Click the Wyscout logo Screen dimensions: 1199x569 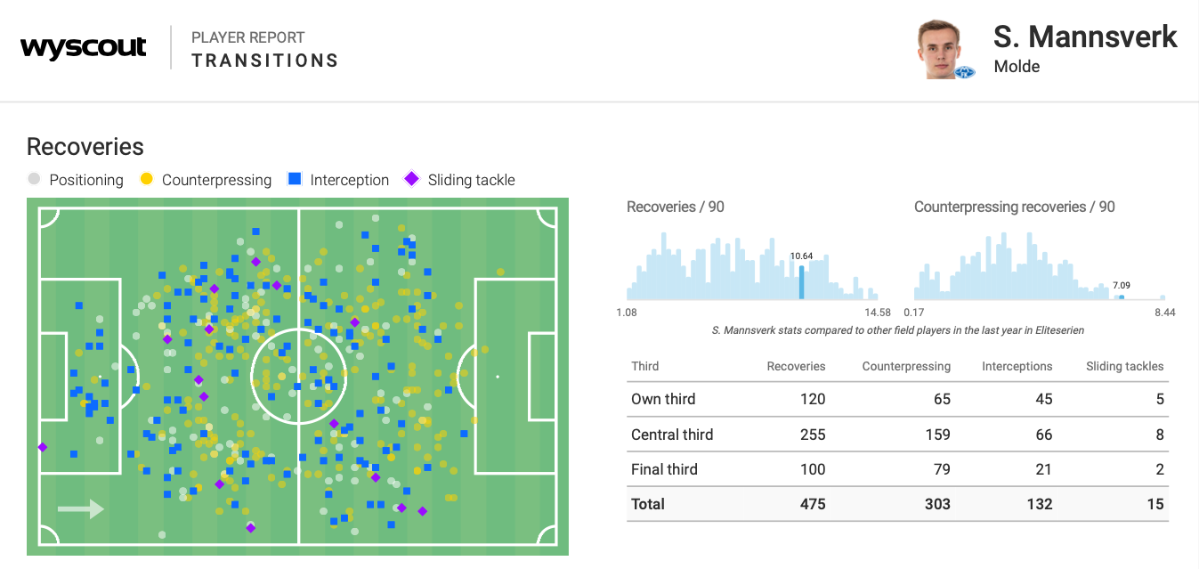pos(83,48)
